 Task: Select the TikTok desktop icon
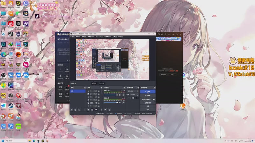(37, 16)
